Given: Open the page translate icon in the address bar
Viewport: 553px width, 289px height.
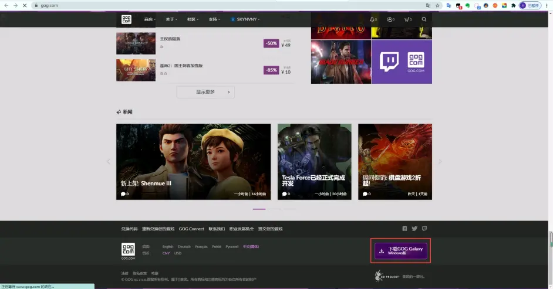Looking at the screenshot, I should (x=428, y=5).
